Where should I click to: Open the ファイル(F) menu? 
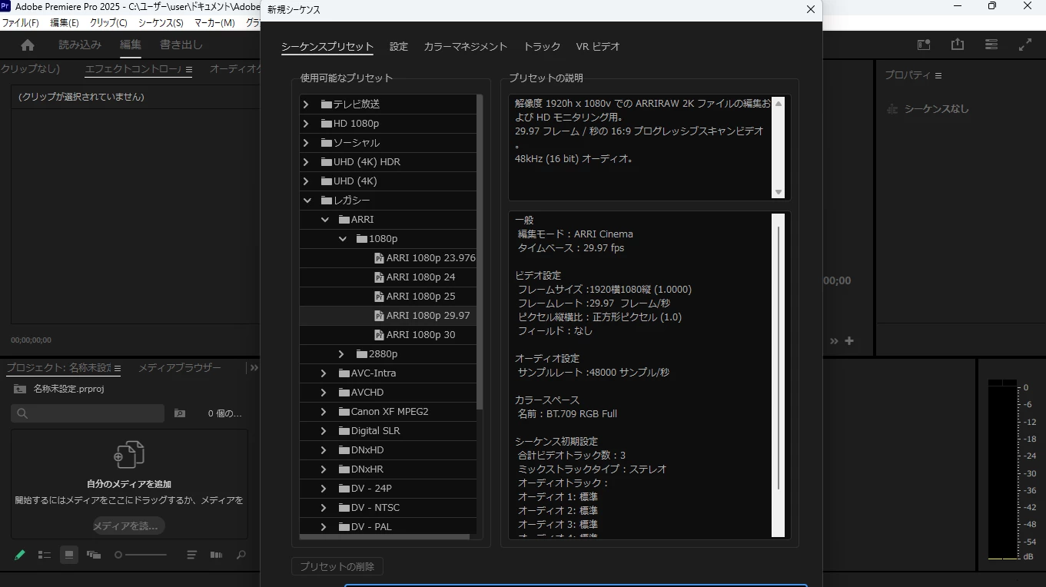point(21,23)
